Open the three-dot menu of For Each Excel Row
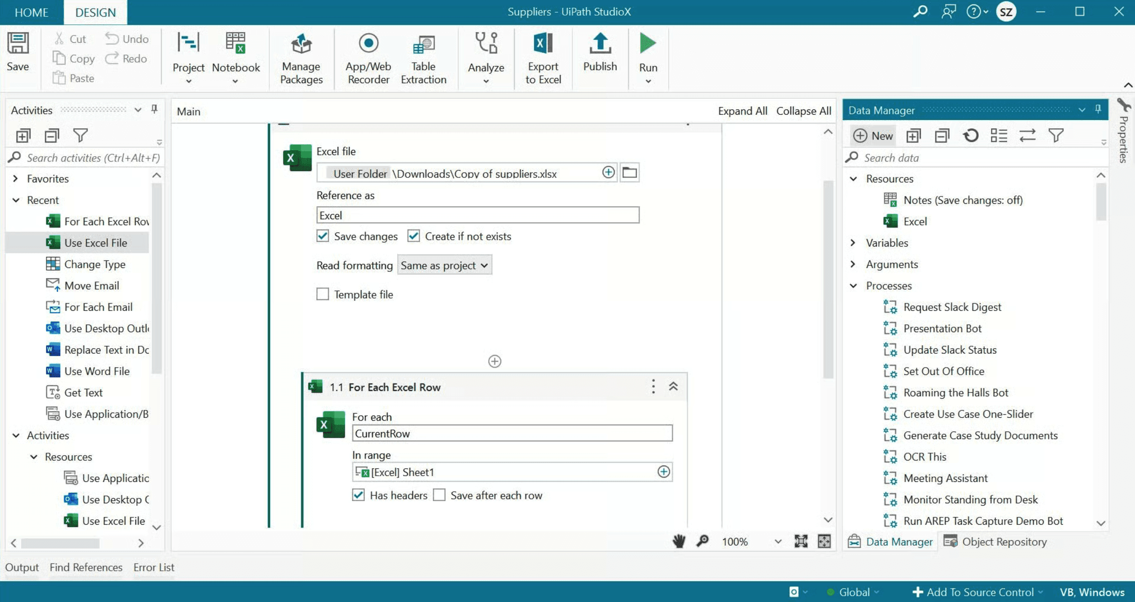Image resolution: width=1135 pixels, height=602 pixels. 653,387
